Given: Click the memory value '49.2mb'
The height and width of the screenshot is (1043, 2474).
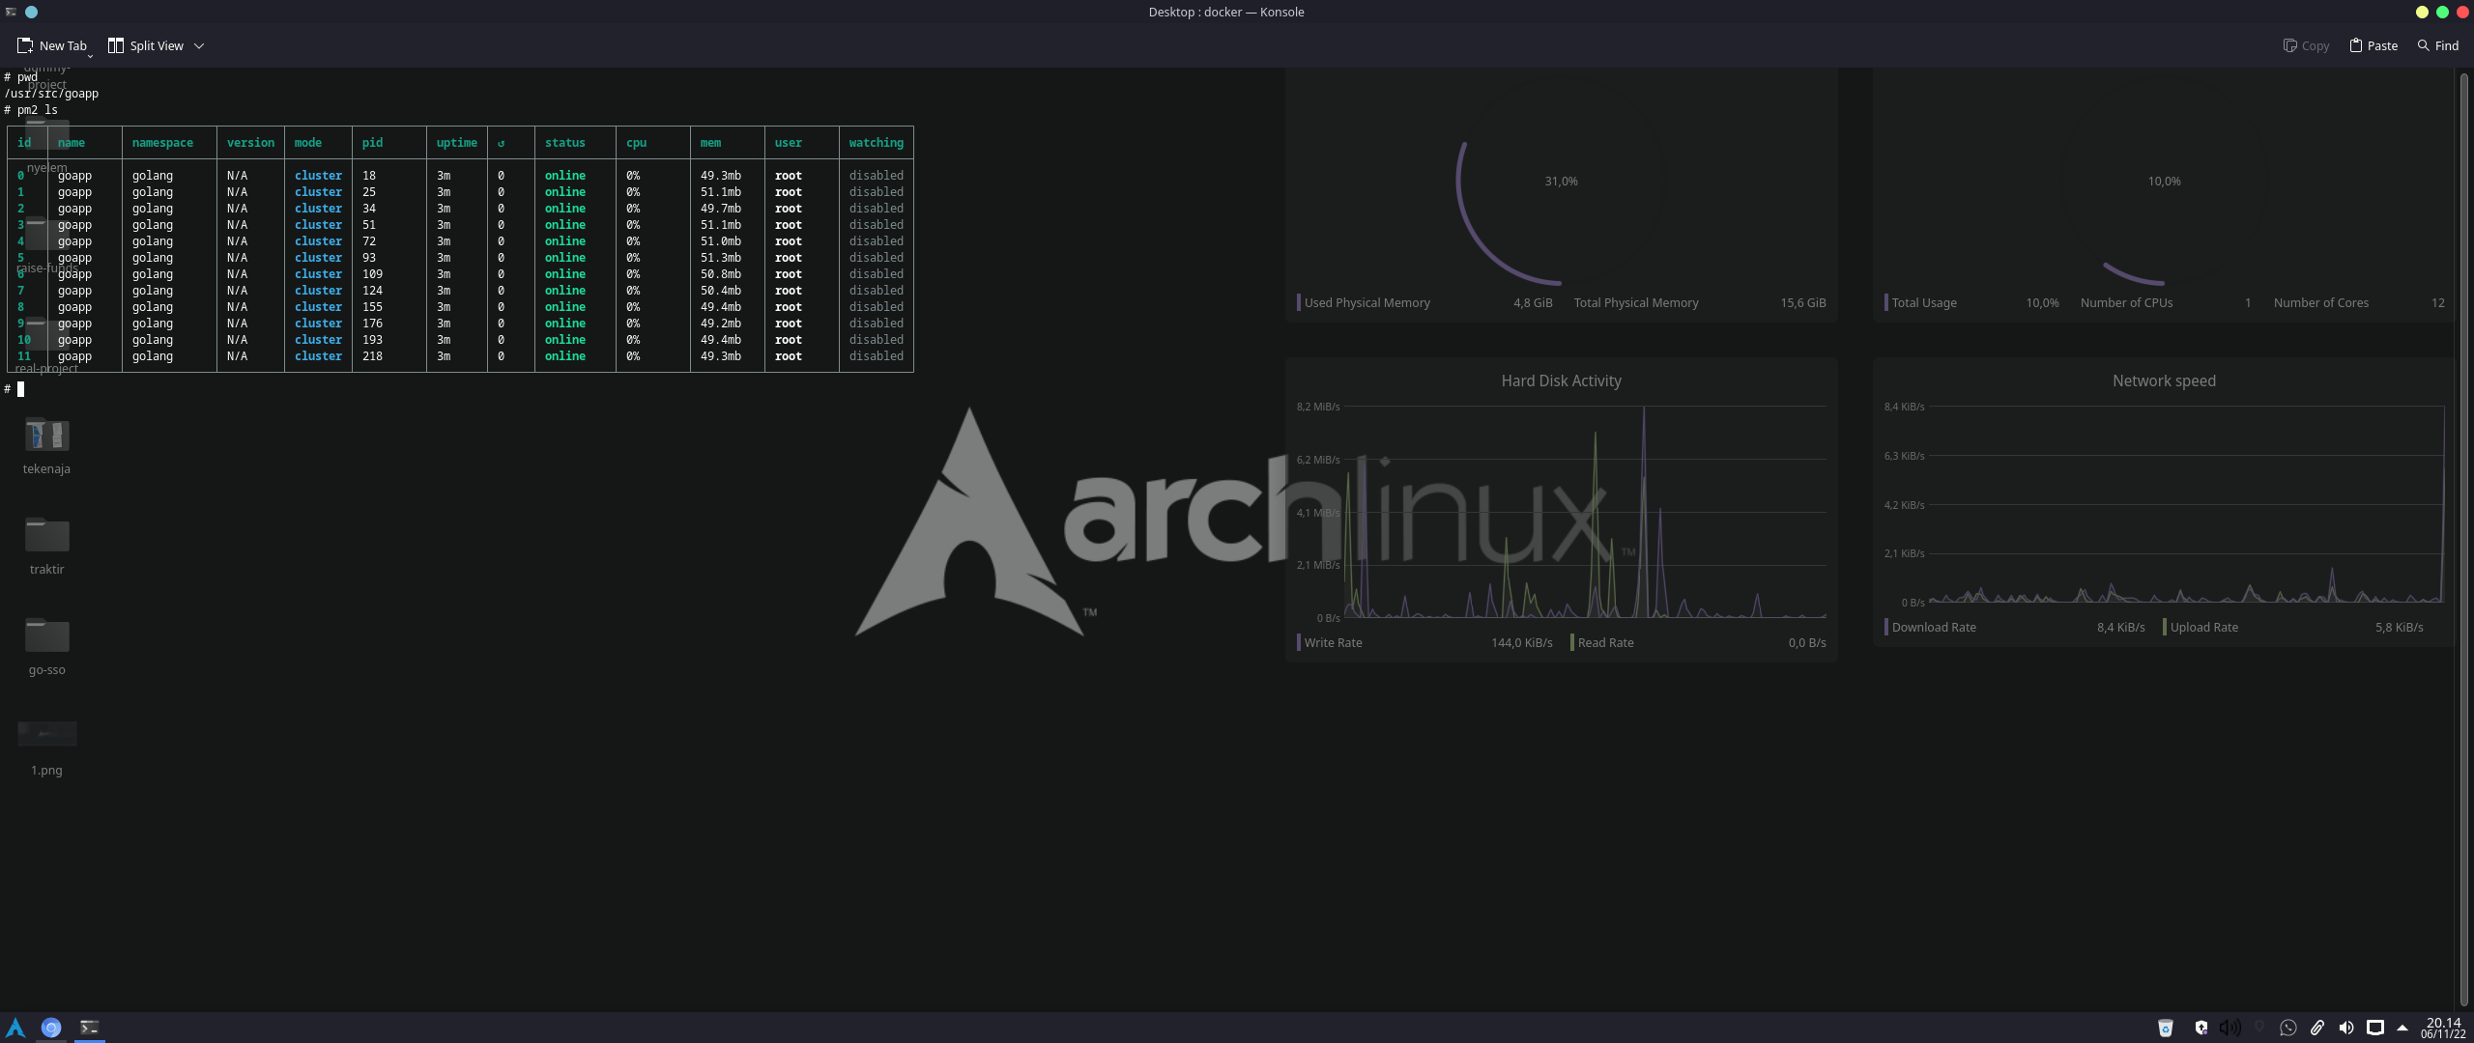Looking at the screenshot, I should coord(721,324).
